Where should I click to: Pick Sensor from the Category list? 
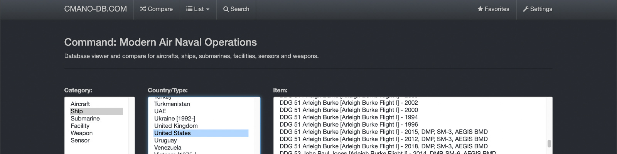(x=80, y=141)
